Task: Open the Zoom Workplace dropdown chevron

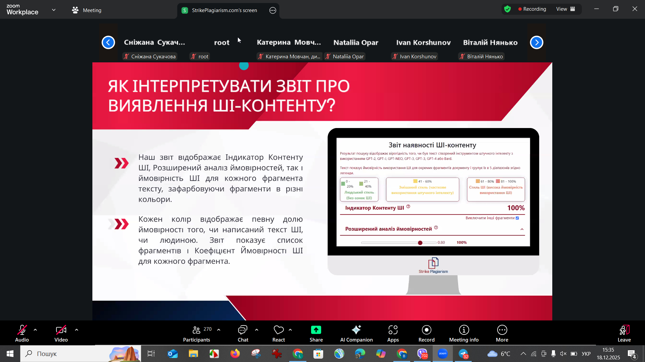Action: (54, 10)
